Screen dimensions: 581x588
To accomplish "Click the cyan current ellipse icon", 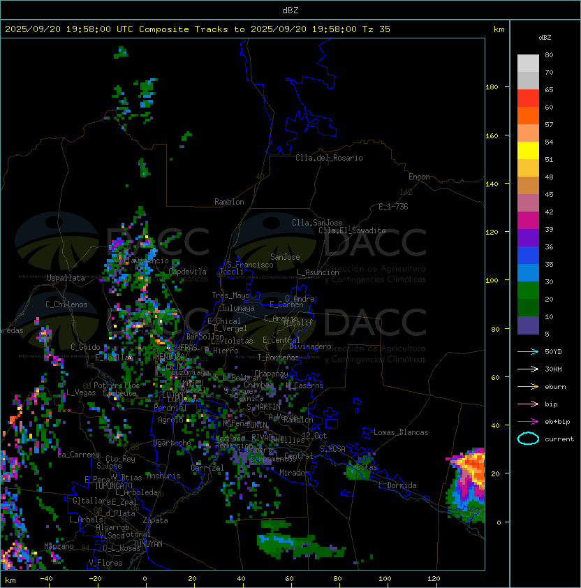I will [x=528, y=439].
